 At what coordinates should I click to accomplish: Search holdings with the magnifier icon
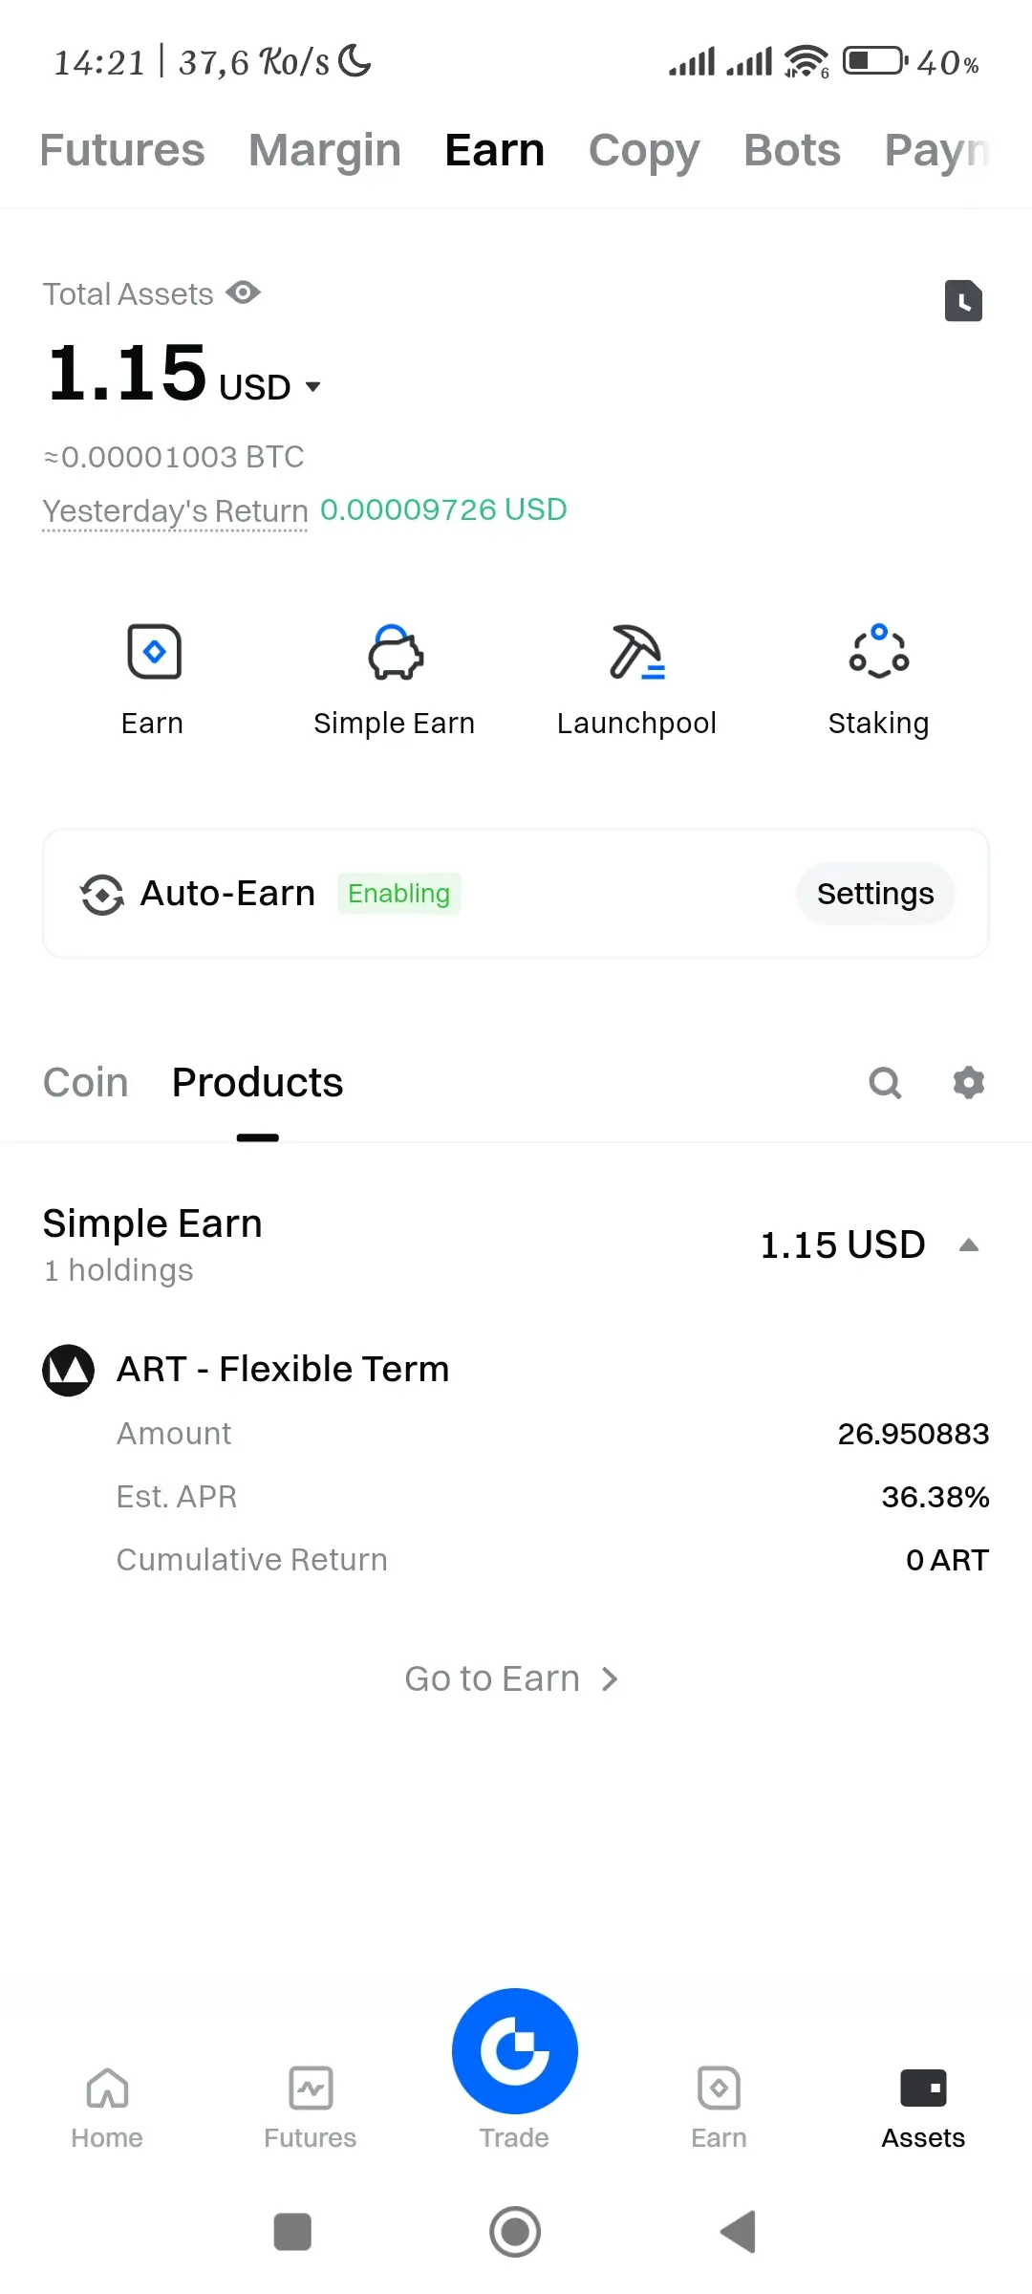(x=885, y=1083)
